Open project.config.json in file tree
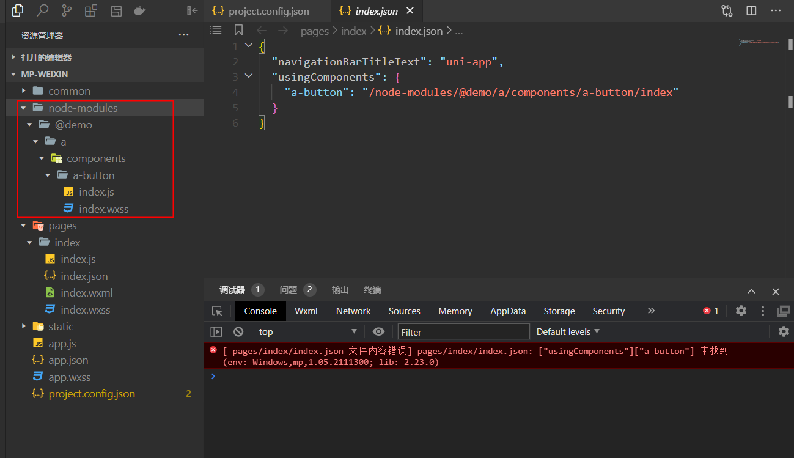This screenshot has width=794, height=458. (105, 393)
